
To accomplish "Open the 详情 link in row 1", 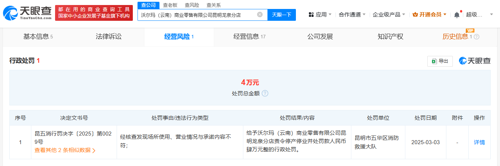I will click(x=479, y=142).
